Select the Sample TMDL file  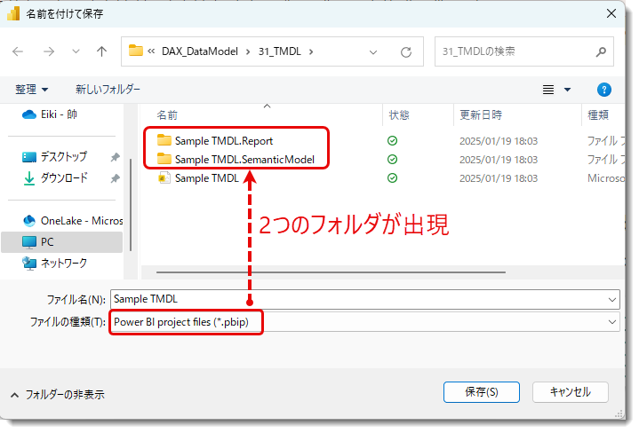pos(206,178)
